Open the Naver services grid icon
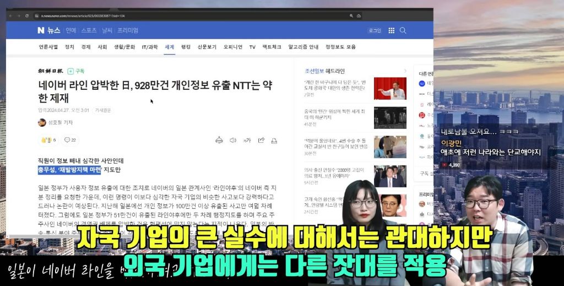564x286 pixels. point(392,30)
